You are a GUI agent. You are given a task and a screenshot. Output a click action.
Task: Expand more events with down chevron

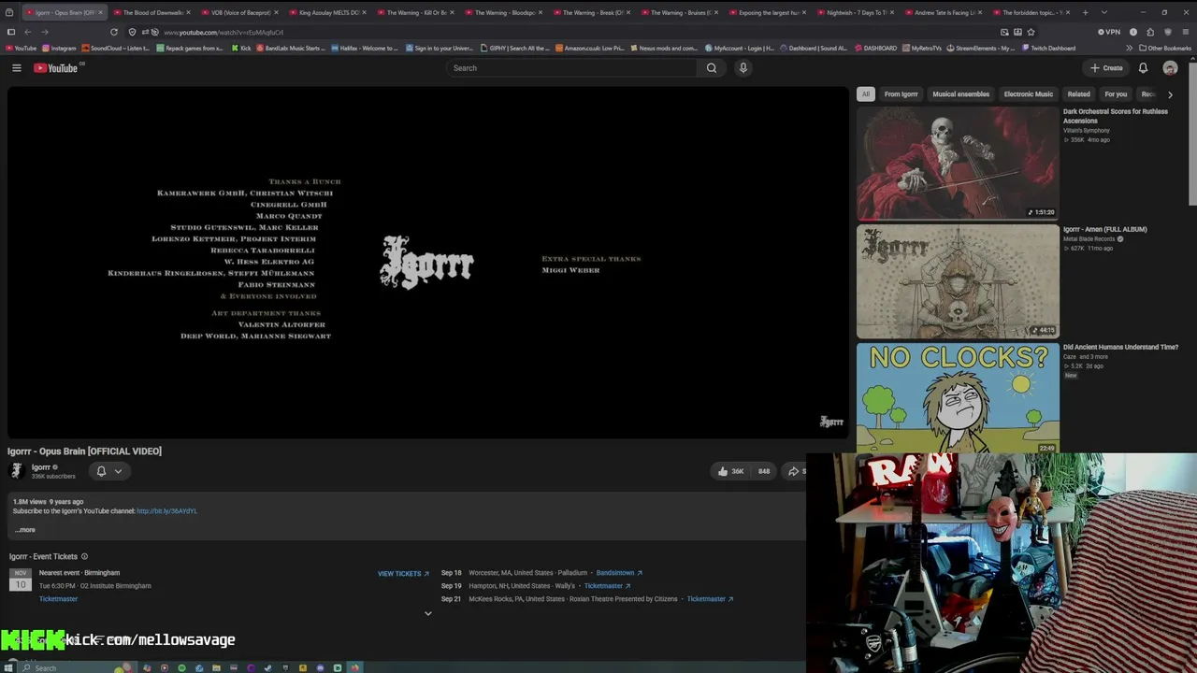click(x=428, y=614)
